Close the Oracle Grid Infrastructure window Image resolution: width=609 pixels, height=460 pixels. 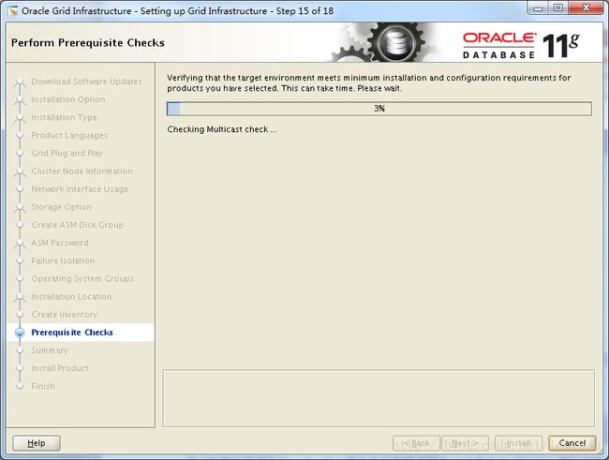[x=586, y=7]
